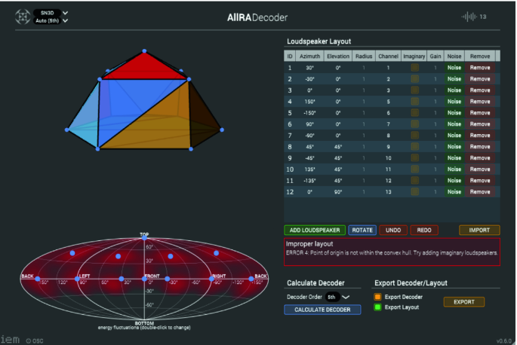Click the energy fluctuations caption text

(x=144, y=328)
